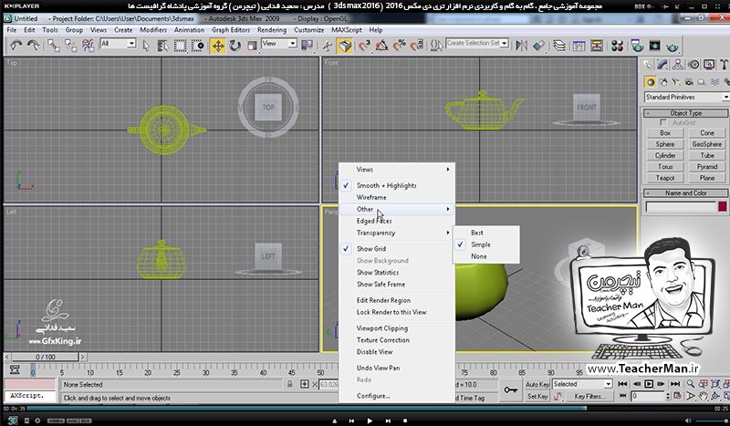Click the Align tool icon
This screenshot has width=730, height=426.
pyautogui.click(x=538, y=46)
